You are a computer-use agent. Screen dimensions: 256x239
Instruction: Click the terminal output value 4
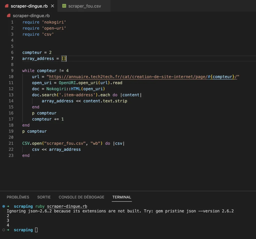(x=8, y=225)
